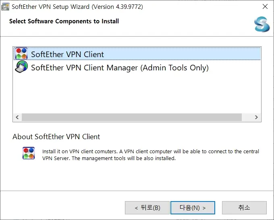Click the horizontal scrollbar thumb in component list
This screenshot has width=274, height=220.
coord(132,117)
